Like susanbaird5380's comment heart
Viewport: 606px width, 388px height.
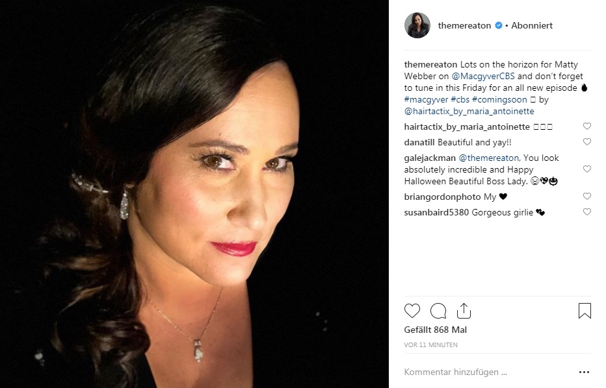(x=587, y=212)
